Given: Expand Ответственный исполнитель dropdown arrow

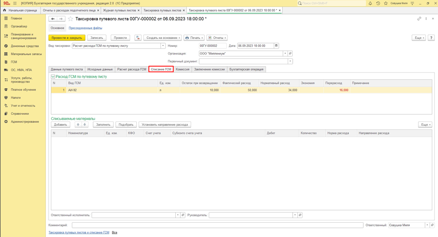Looking at the screenshot, I should pyautogui.click(x=178, y=215).
